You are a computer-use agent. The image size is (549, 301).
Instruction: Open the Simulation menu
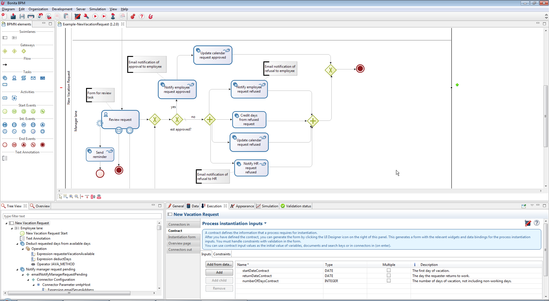pyautogui.click(x=98, y=9)
